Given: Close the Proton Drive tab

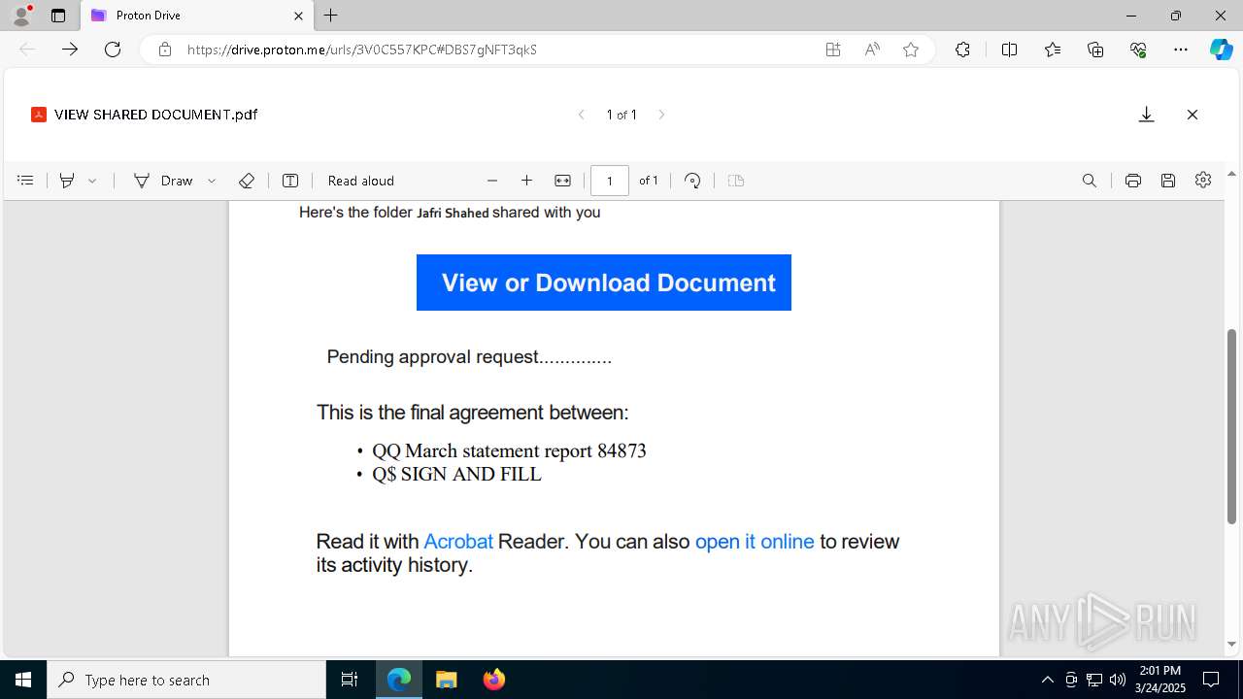Looking at the screenshot, I should 298,16.
